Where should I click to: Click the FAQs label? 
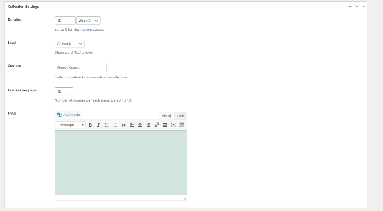tap(12, 113)
